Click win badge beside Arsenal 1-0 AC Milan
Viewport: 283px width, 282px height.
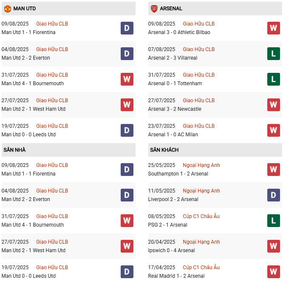(x=273, y=130)
